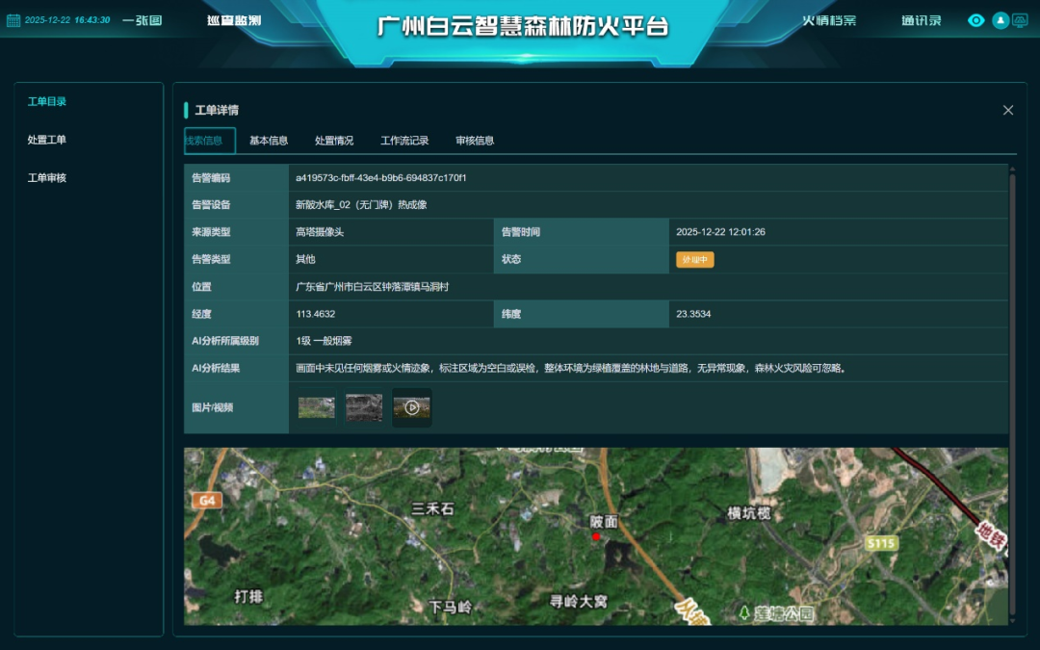
Task: Close the 工单详情 panel with X
Action: coord(1008,110)
